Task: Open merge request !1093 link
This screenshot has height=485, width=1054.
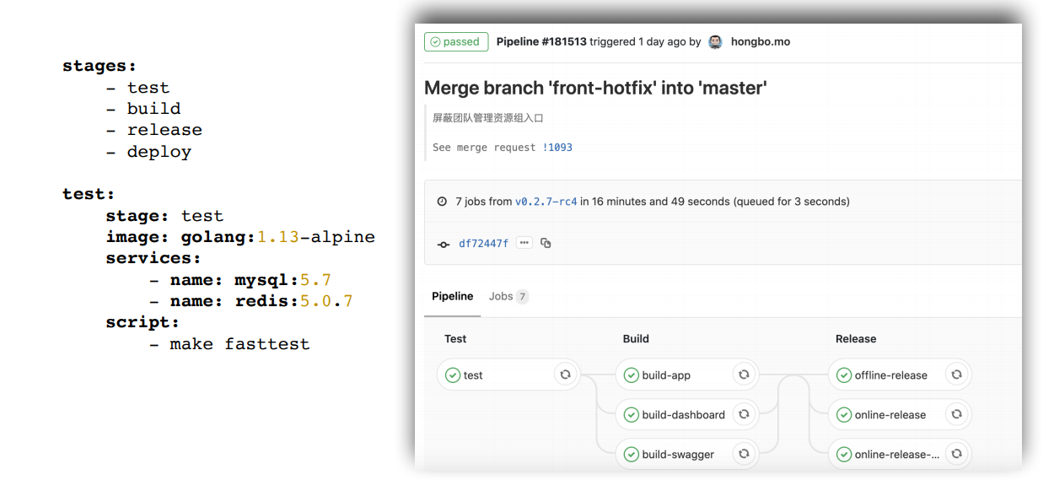Action: [557, 148]
